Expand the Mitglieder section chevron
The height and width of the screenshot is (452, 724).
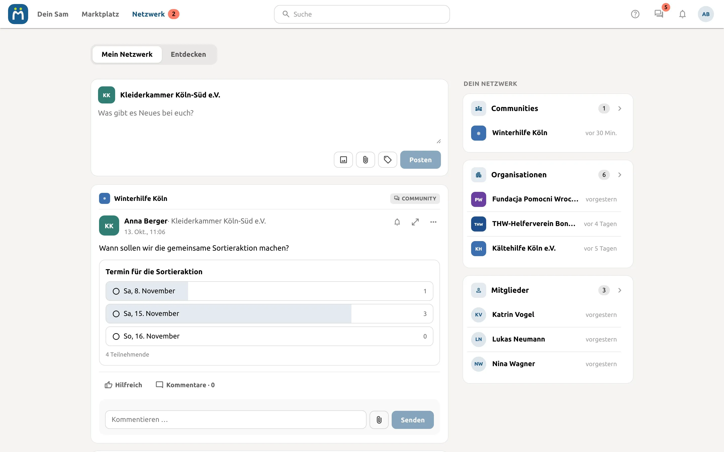pos(620,290)
